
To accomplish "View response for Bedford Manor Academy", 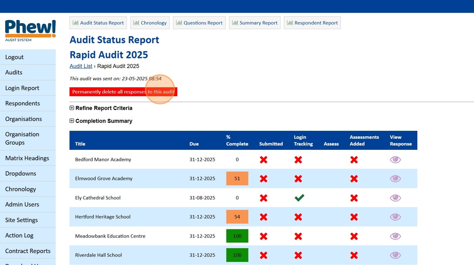I will [x=395, y=160].
